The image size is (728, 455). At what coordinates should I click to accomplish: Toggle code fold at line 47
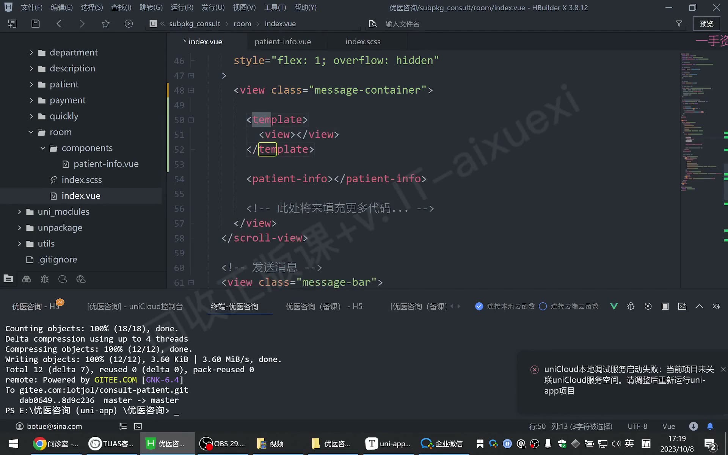point(191,75)
